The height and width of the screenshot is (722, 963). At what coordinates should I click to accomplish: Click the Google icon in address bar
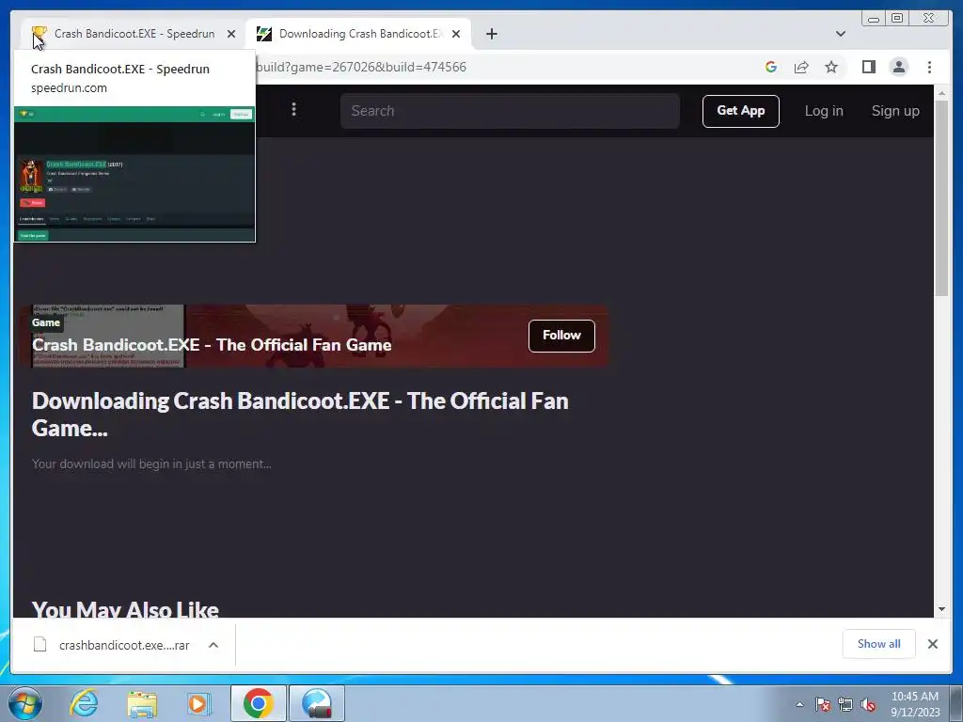click(771, 67)
